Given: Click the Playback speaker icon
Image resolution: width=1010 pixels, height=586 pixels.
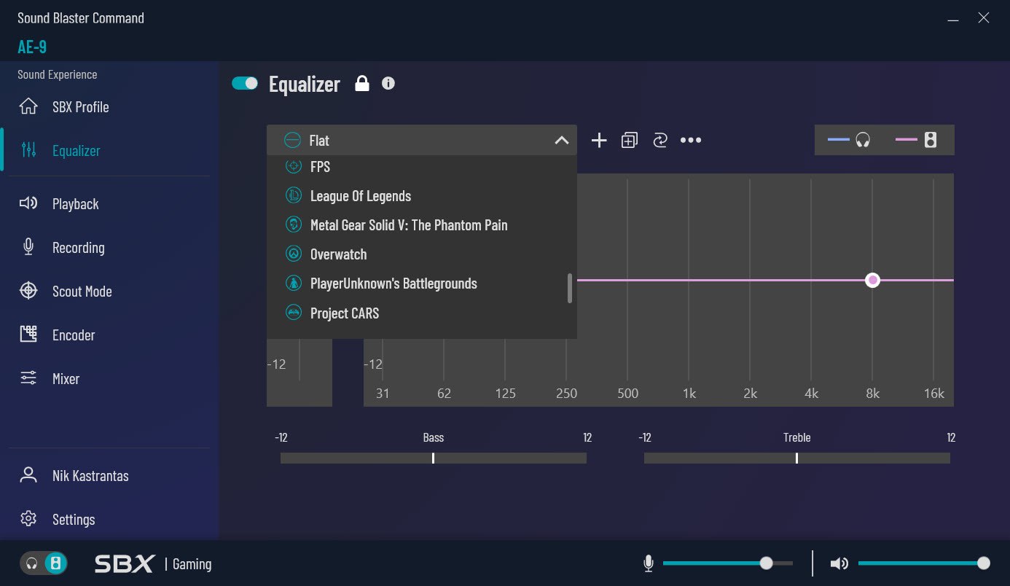Looking at the screenshot, I should point(28,203).
